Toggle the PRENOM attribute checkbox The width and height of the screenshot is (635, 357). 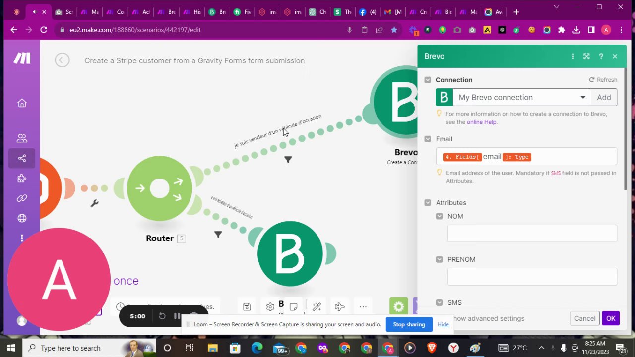point(439,259)
